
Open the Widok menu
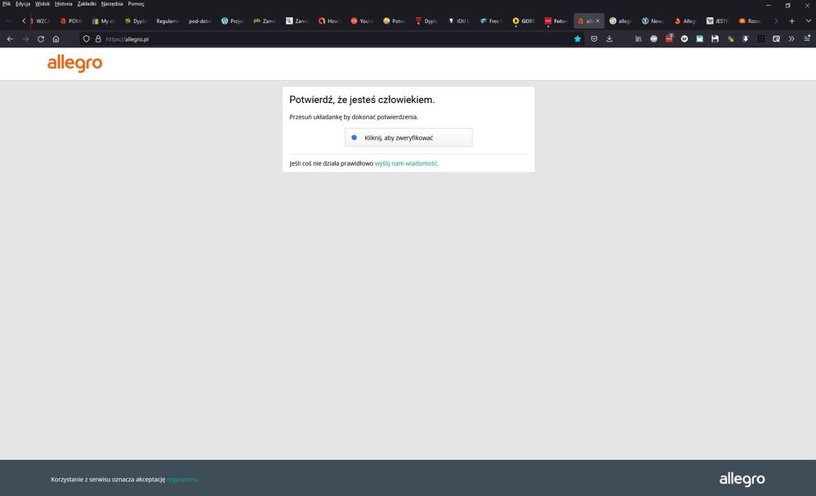[42, 3]
